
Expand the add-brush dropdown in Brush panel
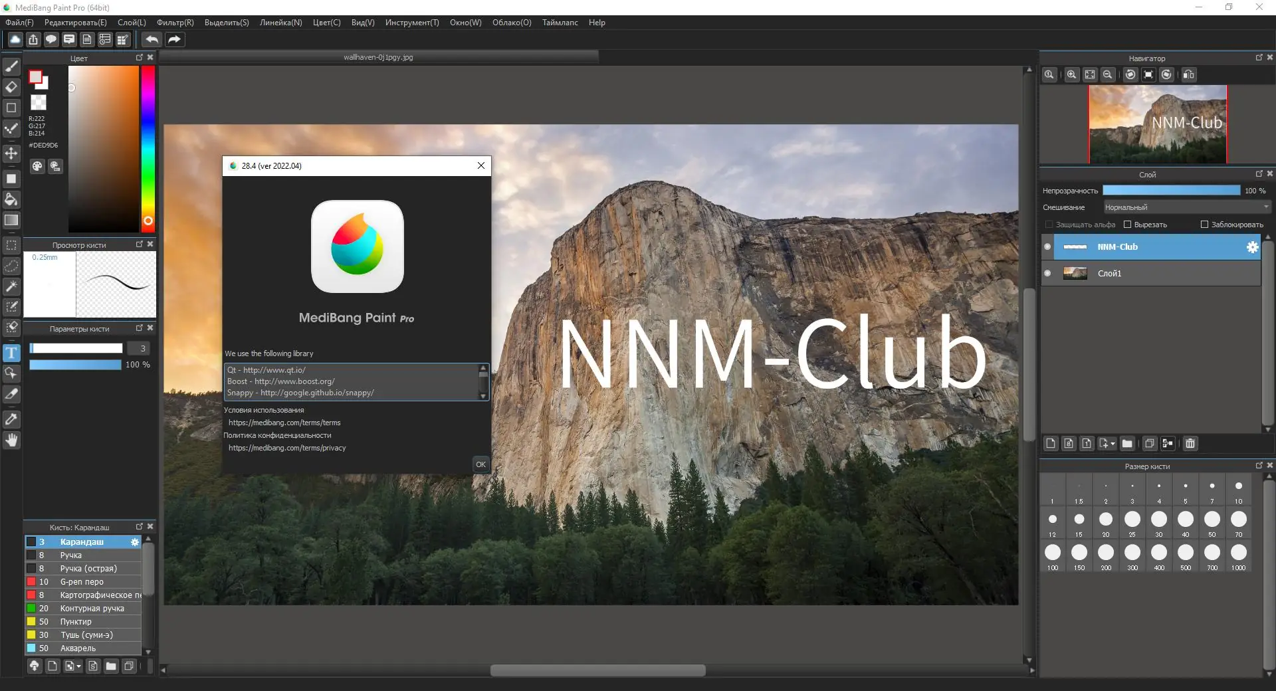[79, 666]
